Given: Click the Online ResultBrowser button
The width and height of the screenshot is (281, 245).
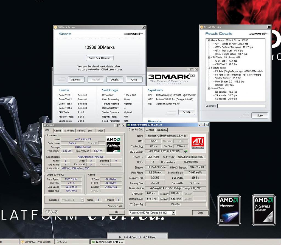Looking at the screenshot, I should click(100, 58).
